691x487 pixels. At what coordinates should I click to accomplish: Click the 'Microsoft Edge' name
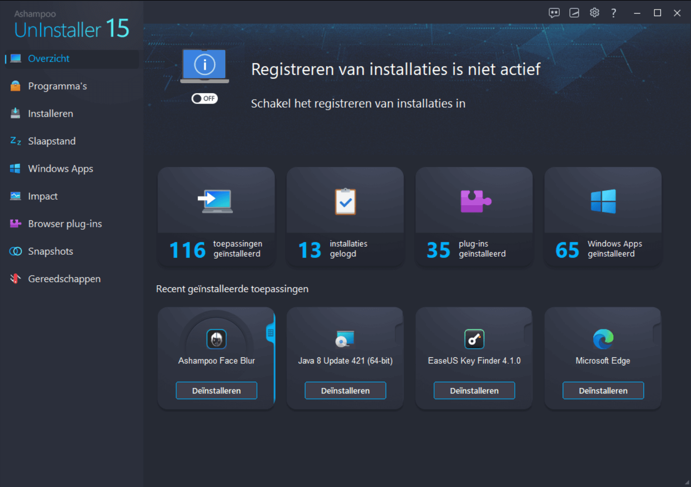click(x=603, y=360)
